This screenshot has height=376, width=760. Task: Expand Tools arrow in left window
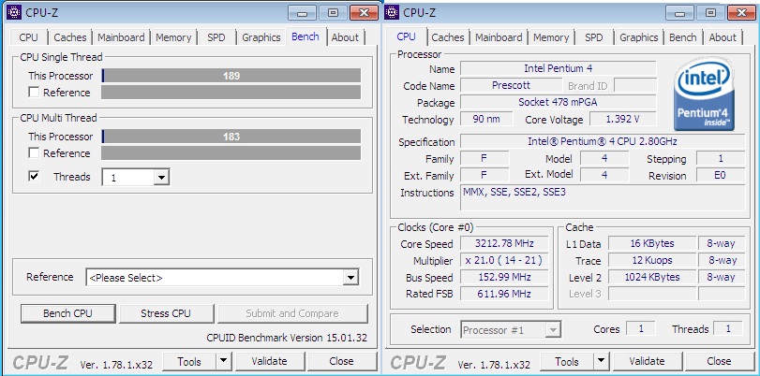tap(223, 360)
